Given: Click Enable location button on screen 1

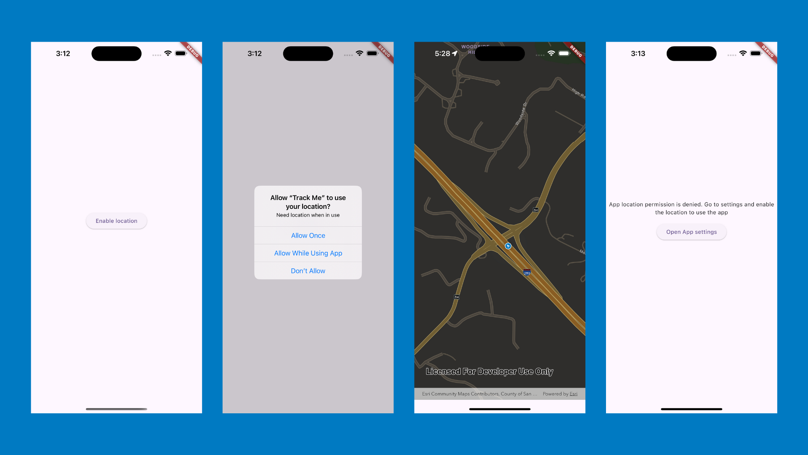Looking at the screenshot, I should [x=117, y=221].
